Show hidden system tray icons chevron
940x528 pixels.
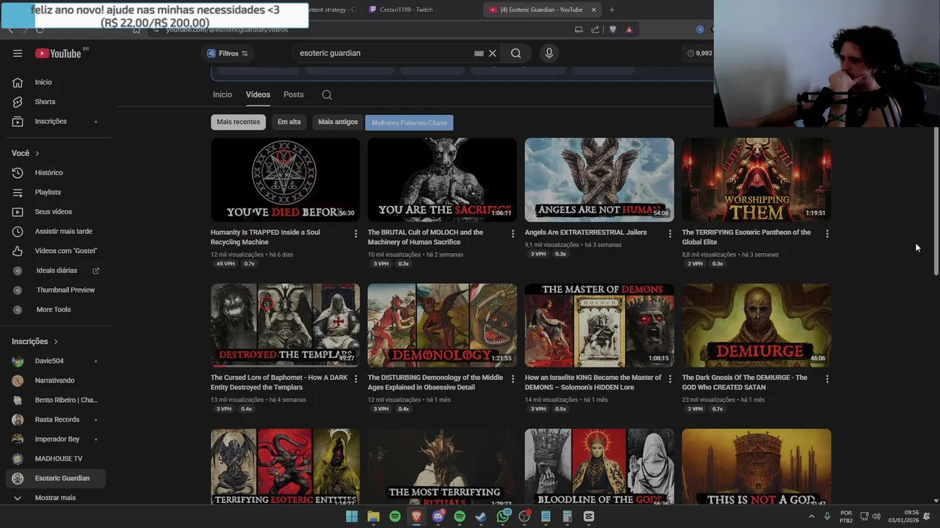click(811, 516)
